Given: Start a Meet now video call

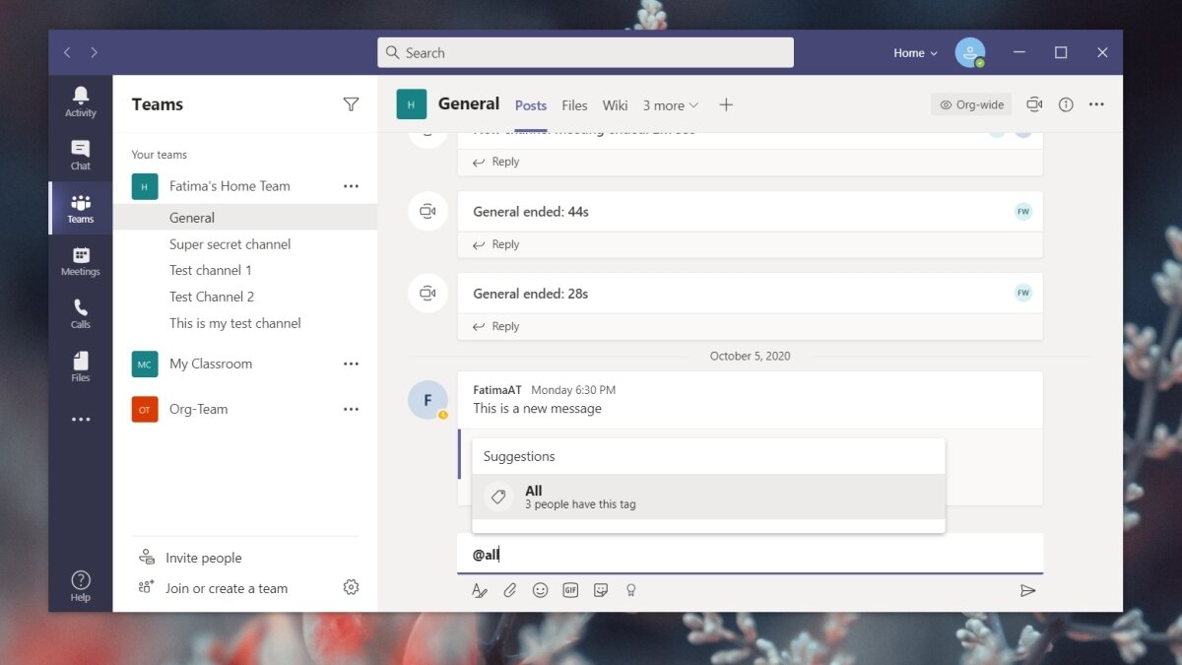Looking at the screenshot, I should click(x=1033, y=104).
